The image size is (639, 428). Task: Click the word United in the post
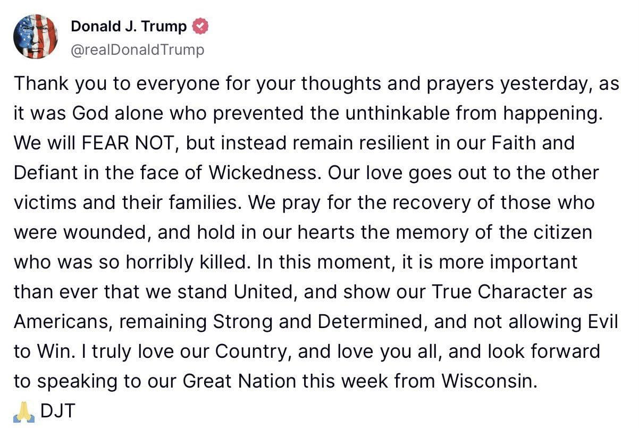(x=259, y=292)
